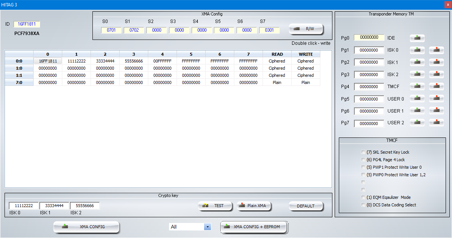Click the red-arrow write button for Pg4 TMCF
Viewport: 452px width, 238px height.
(x=437, y=86)
